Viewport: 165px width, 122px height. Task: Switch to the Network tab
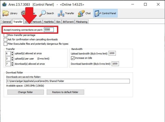(x=37, y=22)
